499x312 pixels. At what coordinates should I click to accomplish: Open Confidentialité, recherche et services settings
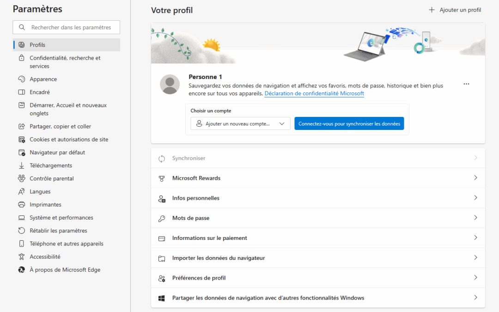67,62
